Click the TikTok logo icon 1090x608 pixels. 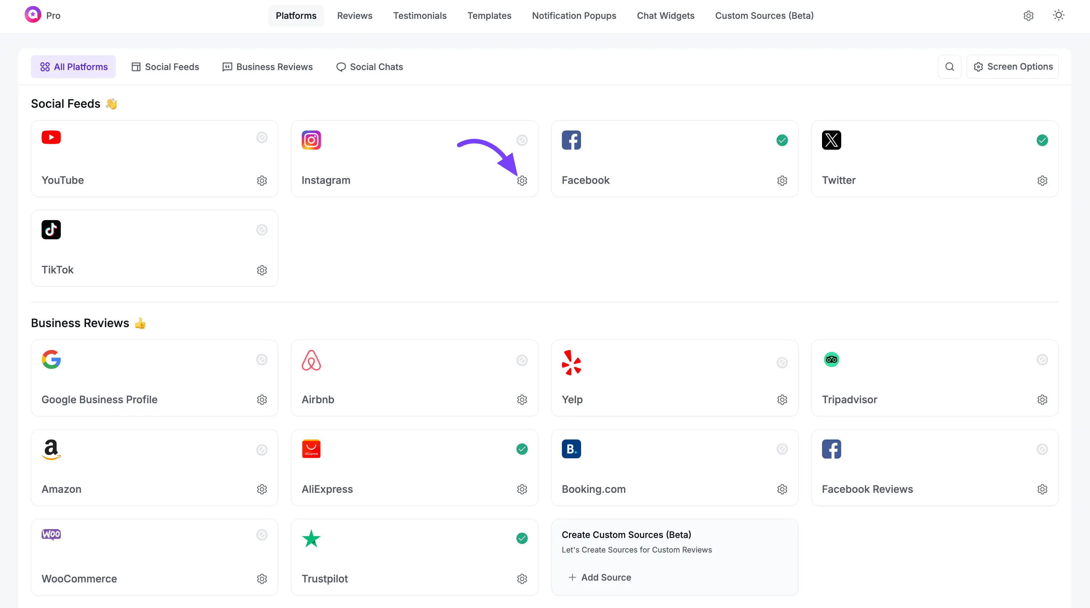pos(51,229)
